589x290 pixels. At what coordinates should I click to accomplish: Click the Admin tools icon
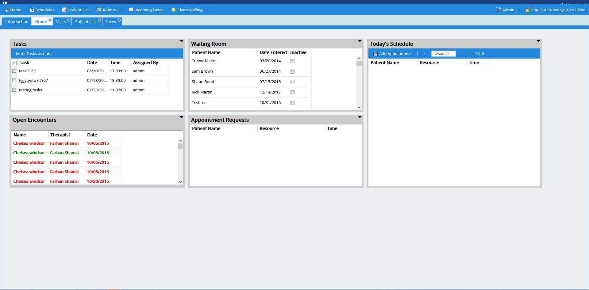click(x=498, y=10)
